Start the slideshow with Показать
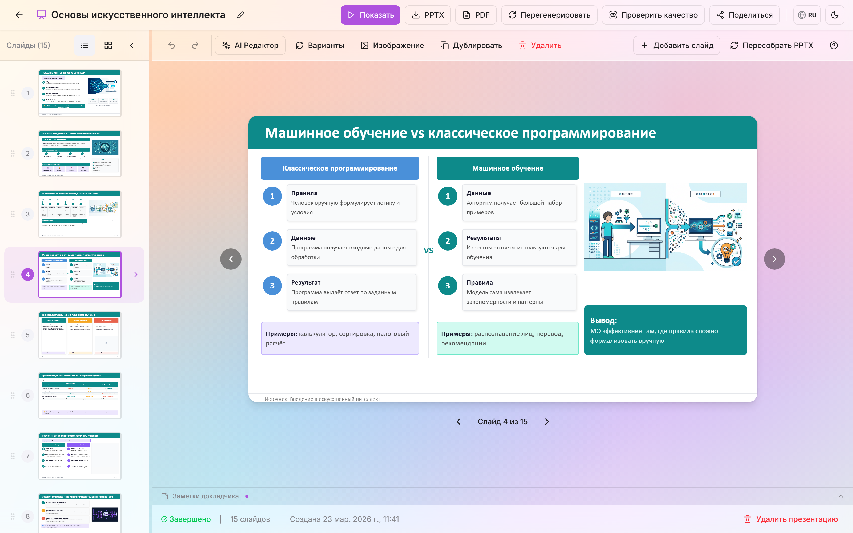The height and width of the screenshot is (533, 853). (371, 15)
